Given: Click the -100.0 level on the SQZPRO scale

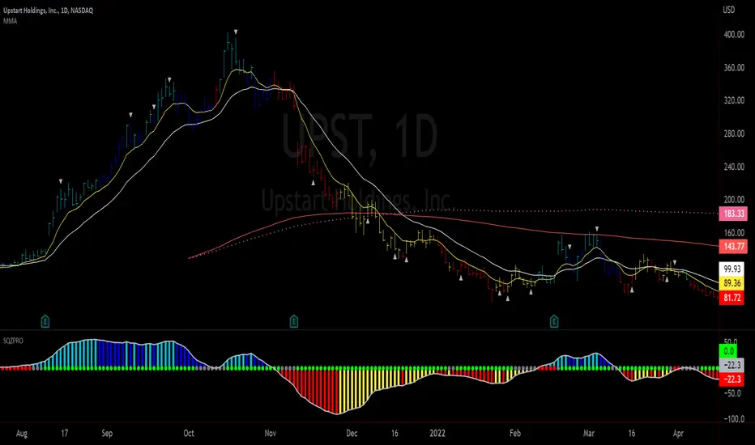Looking at the screenshot, I should [x=734, y=419].
